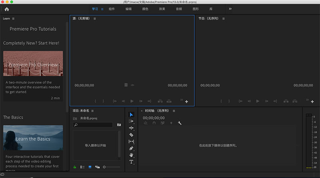This screenshot has width=320, height=178.
Task: Open Source monitor panel menu
Action: [95, 18]
